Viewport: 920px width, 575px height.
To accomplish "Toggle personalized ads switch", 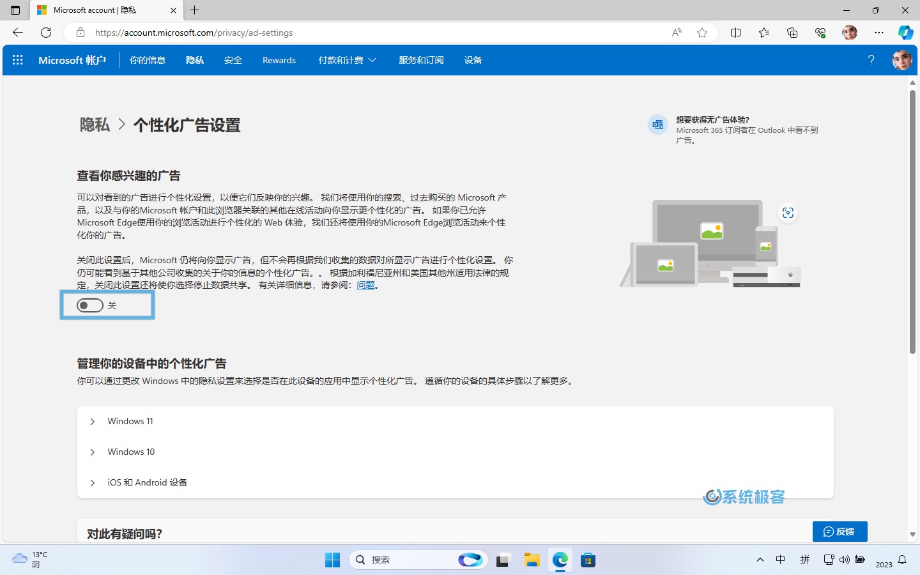I will tap(90, 305).
